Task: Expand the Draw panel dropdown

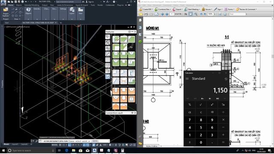Action: click(x=17, y=19)
